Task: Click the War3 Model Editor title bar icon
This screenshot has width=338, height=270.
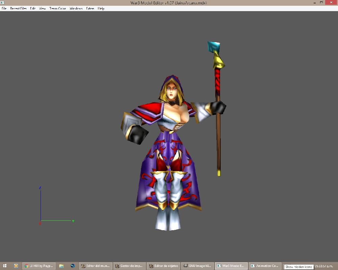Action: point(2,3)
